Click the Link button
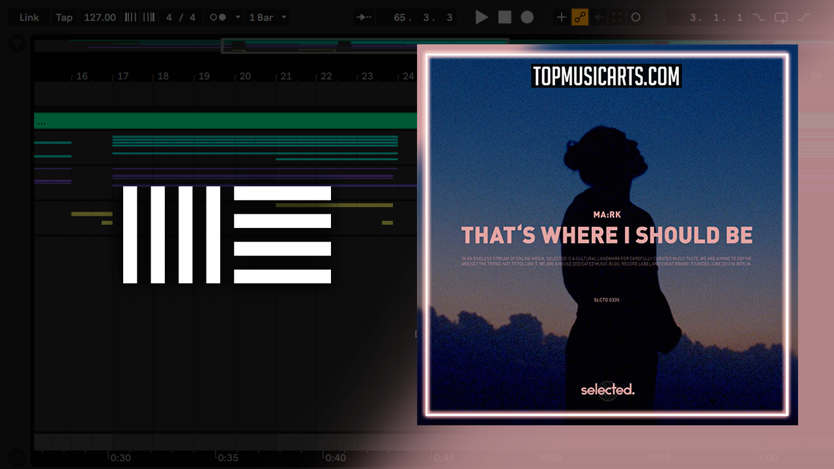 tap(29, 18)
